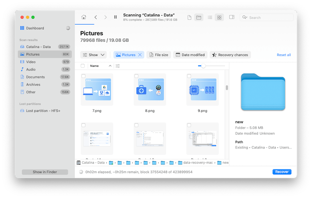Switch to list view icon
312x198 pixels.
tap(210, 18)
